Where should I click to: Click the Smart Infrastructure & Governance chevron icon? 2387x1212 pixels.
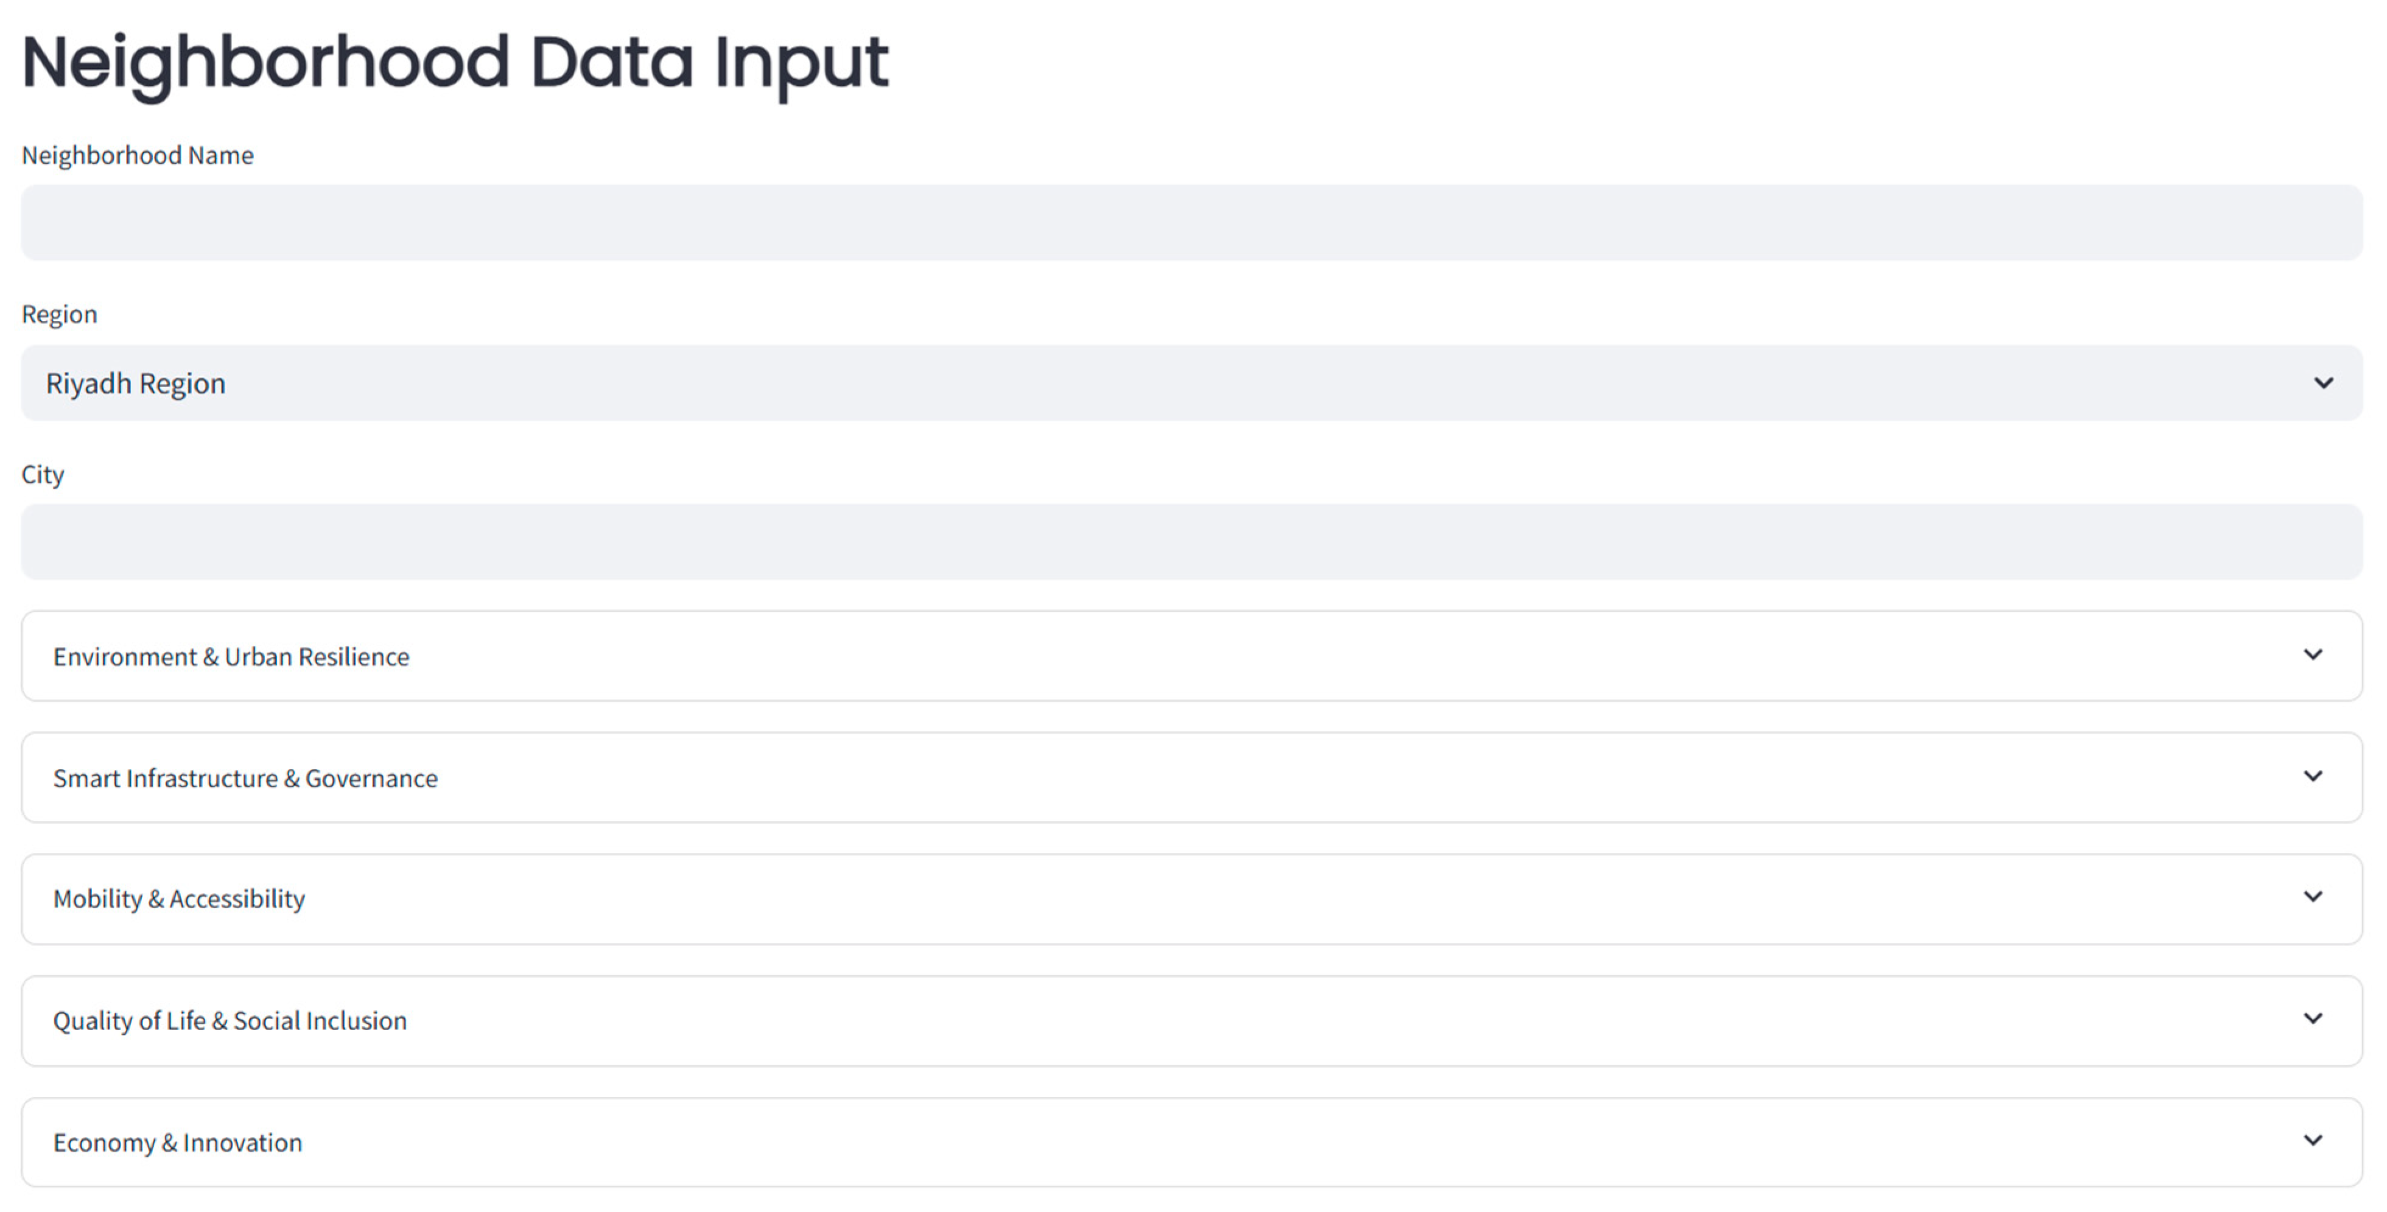(x=2313, y=777)
